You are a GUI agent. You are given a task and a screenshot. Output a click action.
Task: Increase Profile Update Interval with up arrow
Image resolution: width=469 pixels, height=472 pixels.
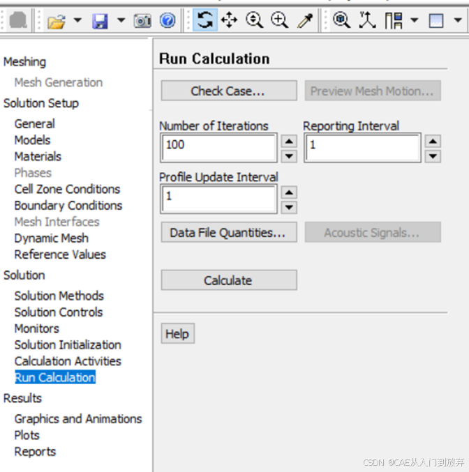[289, 192]
